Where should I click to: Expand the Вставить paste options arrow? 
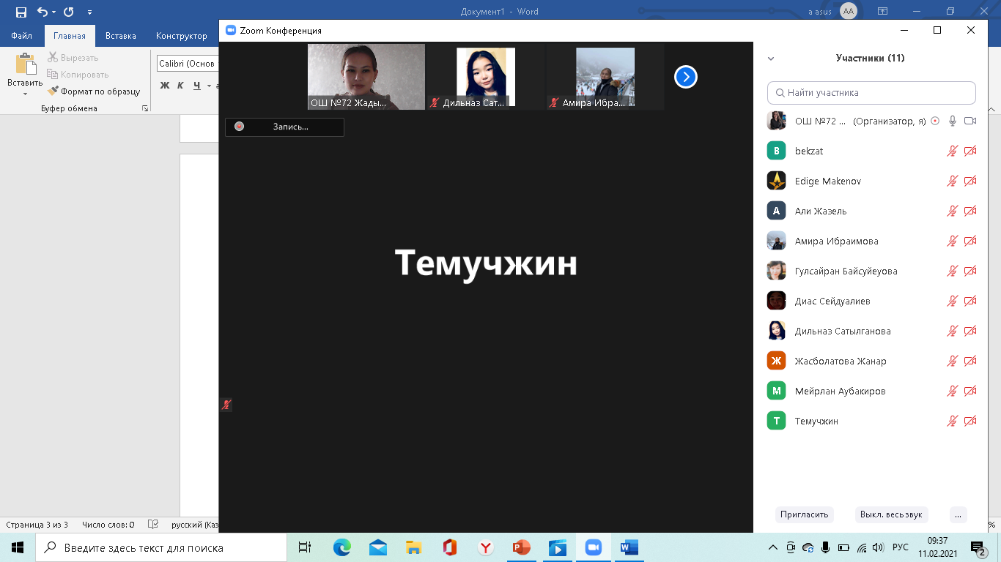pos(25,94)
